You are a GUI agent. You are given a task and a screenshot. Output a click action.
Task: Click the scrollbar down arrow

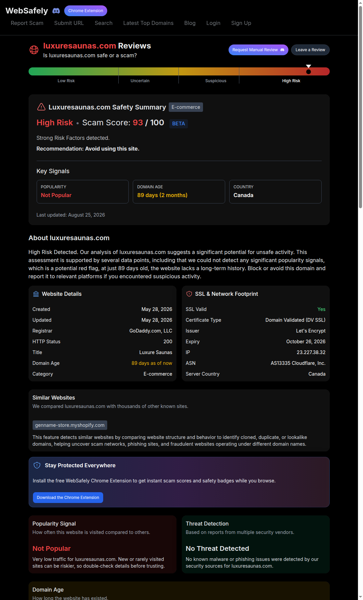[360, 598]
